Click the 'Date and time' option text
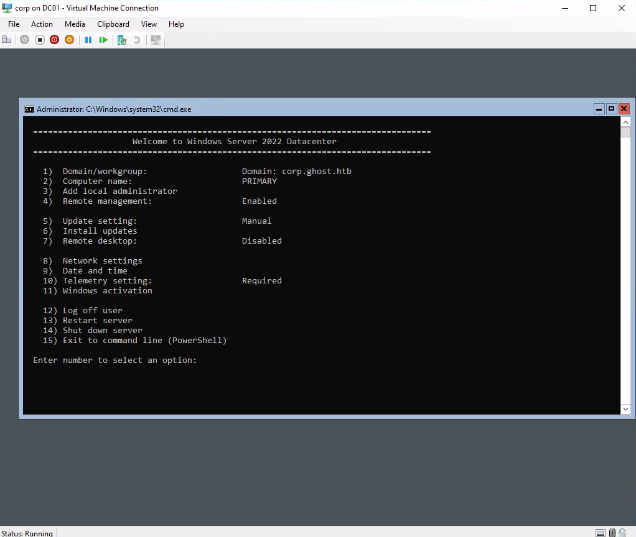The image size is (636, 537). [95, 270]
